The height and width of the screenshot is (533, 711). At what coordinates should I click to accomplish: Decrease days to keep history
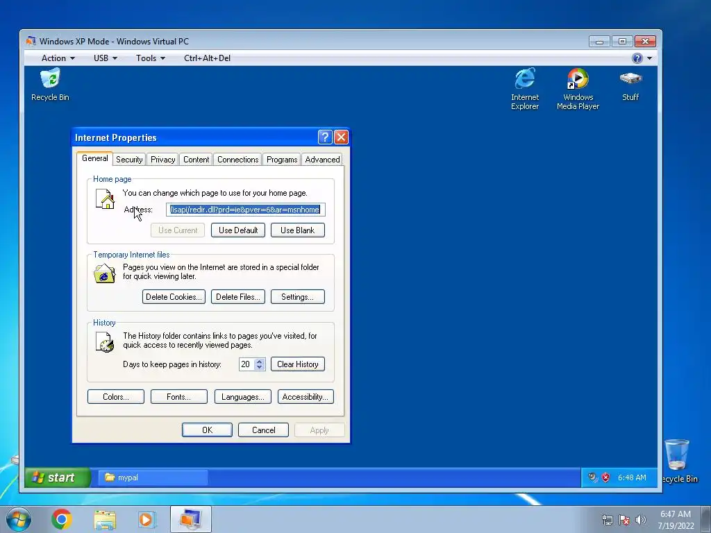[x=260, y=367]
